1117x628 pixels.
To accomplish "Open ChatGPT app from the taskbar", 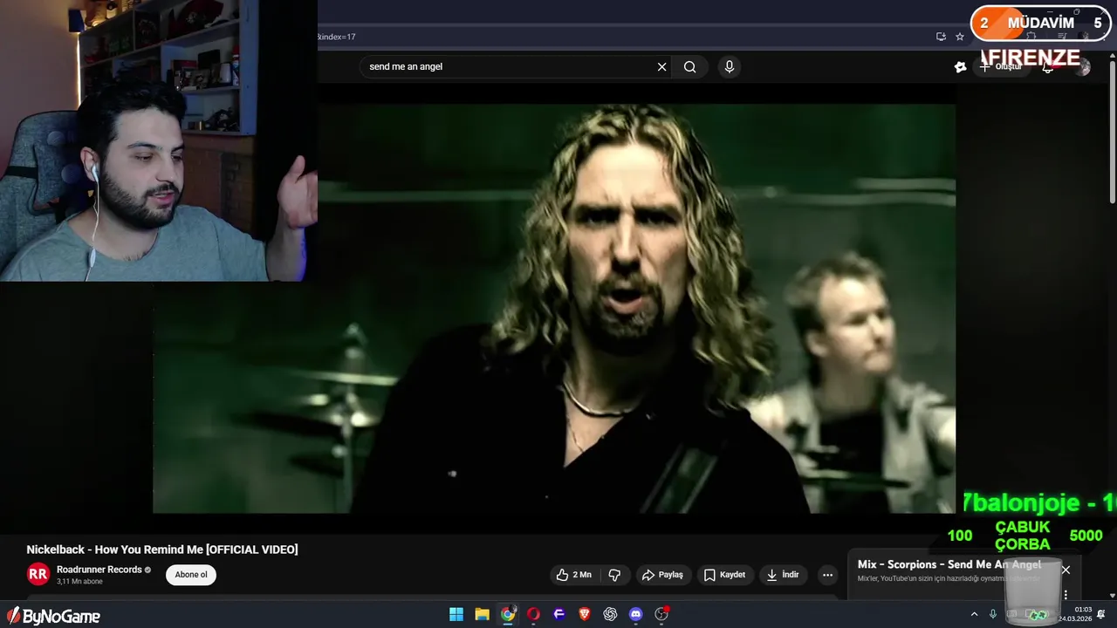I will [610, 614].
